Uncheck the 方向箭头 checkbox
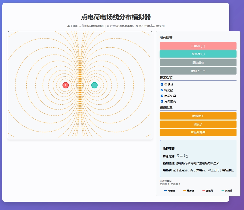 coord(162,102)
